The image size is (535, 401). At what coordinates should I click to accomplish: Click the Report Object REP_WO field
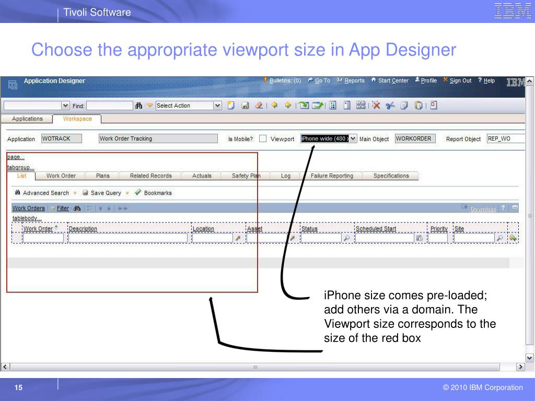pyautogui.click(x=506, y=138)
